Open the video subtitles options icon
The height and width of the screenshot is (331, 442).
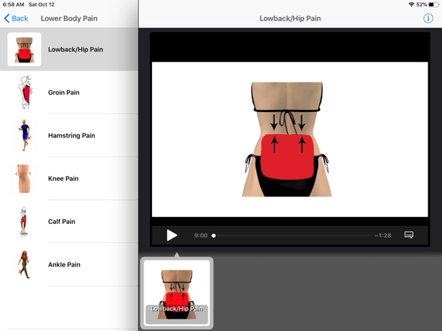click(x=409, y=236)
